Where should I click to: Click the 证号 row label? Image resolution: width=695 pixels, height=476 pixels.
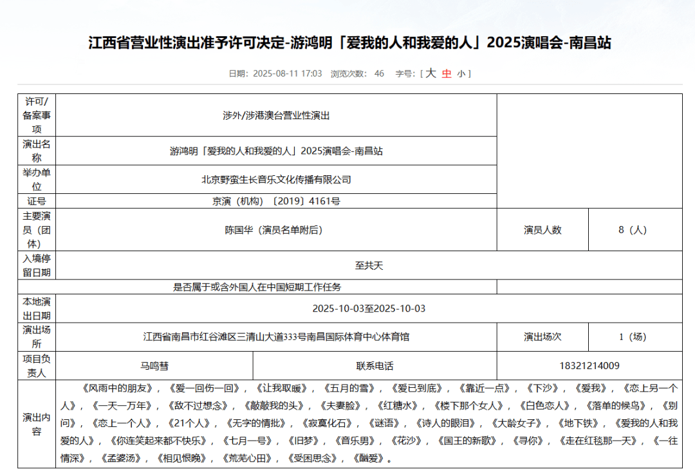pos(37,201)
